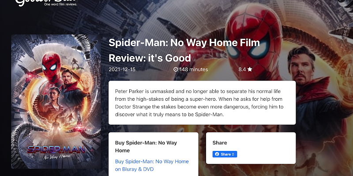Click the Peter Parker synopsis paragraph
The width and height of the screenshot is (353, 176).
coord(199,103)
